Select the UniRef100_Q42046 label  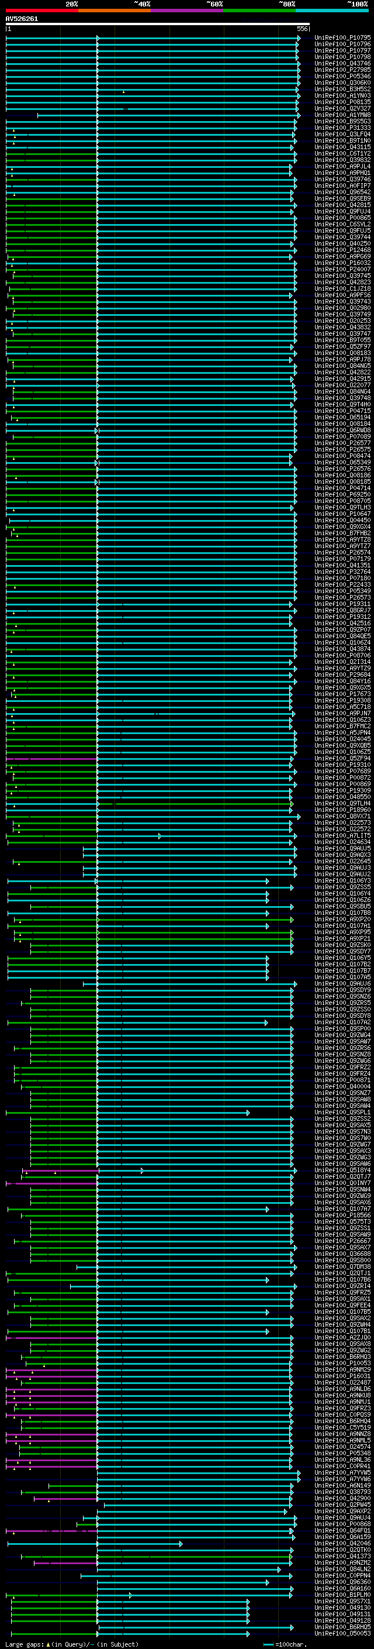point(342,1543)
